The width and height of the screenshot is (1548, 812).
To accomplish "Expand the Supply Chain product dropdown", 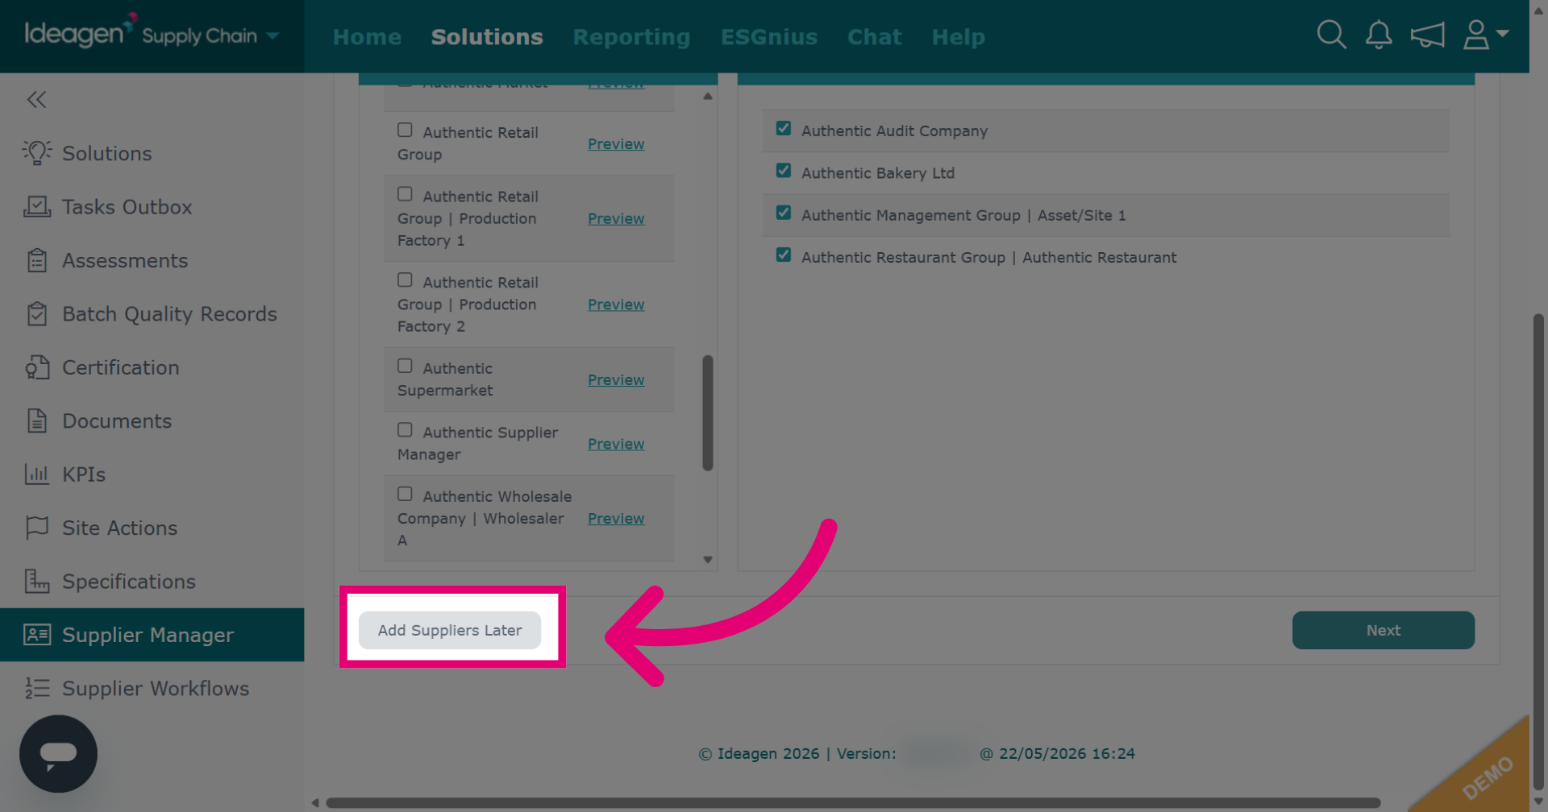I will pos(273,35).
